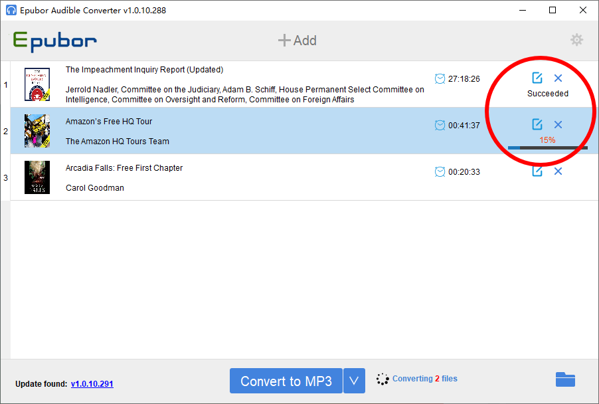Click duration '00:20:33'
The width and height of the screenshot is (599, 404).
(x=464, y=172)
